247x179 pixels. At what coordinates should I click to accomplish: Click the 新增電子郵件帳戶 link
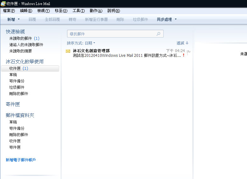(x=21, y=160)
